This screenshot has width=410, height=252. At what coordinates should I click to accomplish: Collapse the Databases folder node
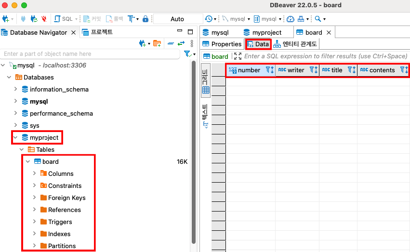tap(9, 77)
